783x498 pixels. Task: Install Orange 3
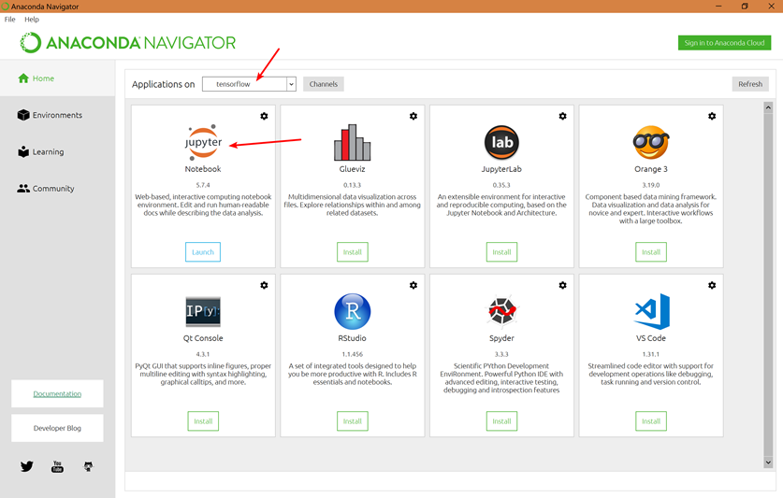coord(651,252)
